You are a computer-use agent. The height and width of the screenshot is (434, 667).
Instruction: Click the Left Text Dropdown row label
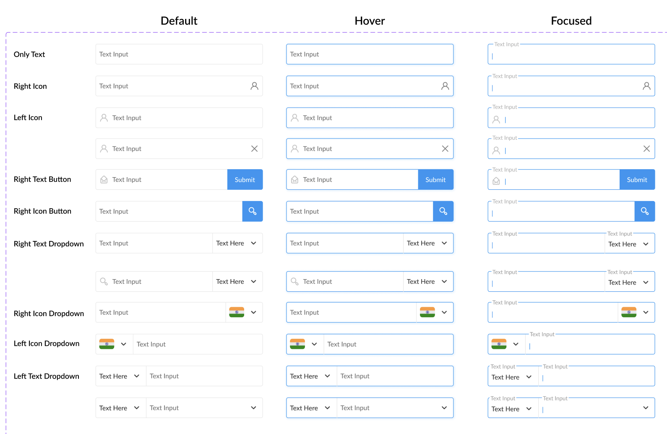coord(47,376)
